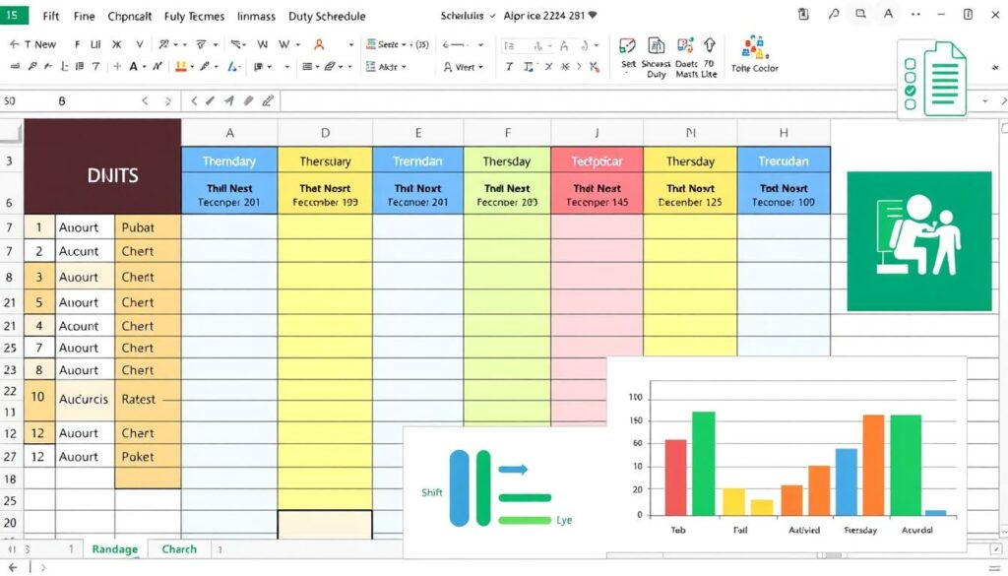
Task: Click the Ratest cell
Action: click(148, 399)
